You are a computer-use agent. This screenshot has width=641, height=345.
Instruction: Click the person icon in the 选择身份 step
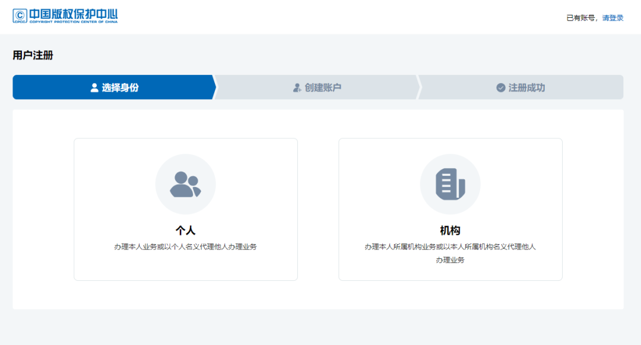(x=93, y=87)
